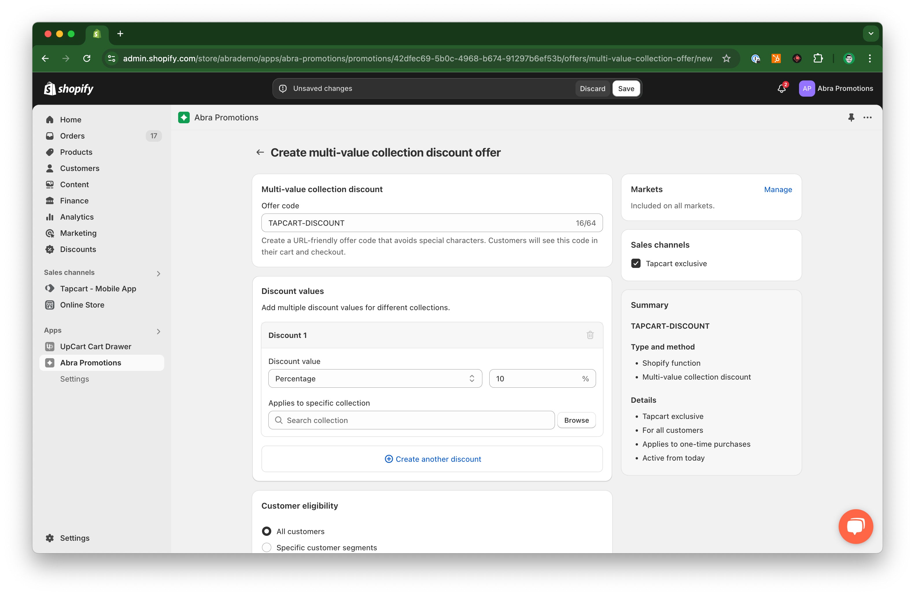
Task: Click the password manager extension icon
Action: pos(755,58)
